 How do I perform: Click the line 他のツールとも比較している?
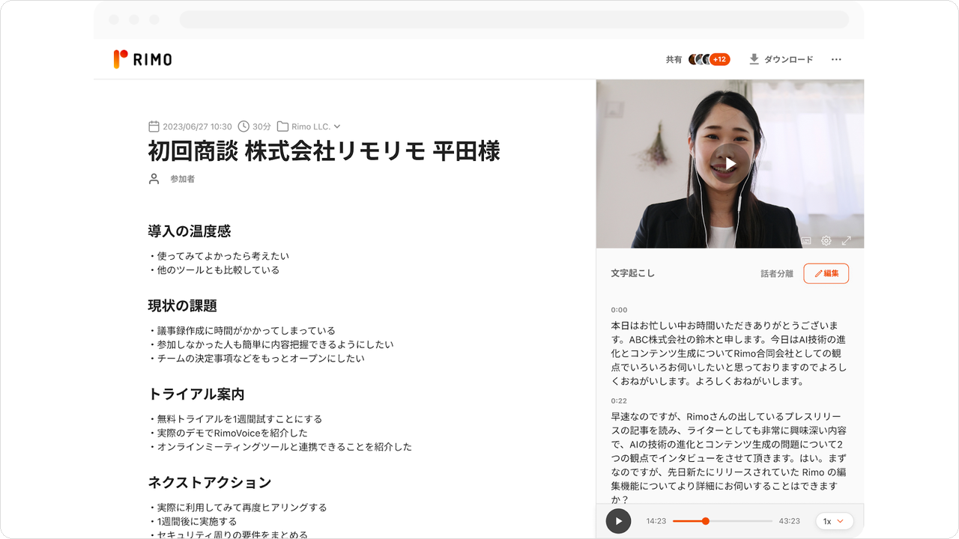click(214, 270)
